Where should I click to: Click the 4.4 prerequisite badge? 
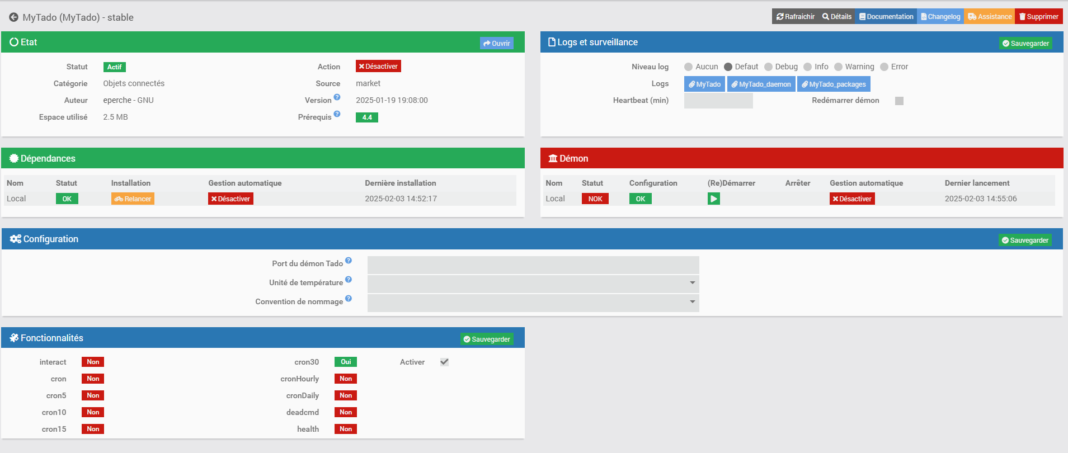[367, 117]
